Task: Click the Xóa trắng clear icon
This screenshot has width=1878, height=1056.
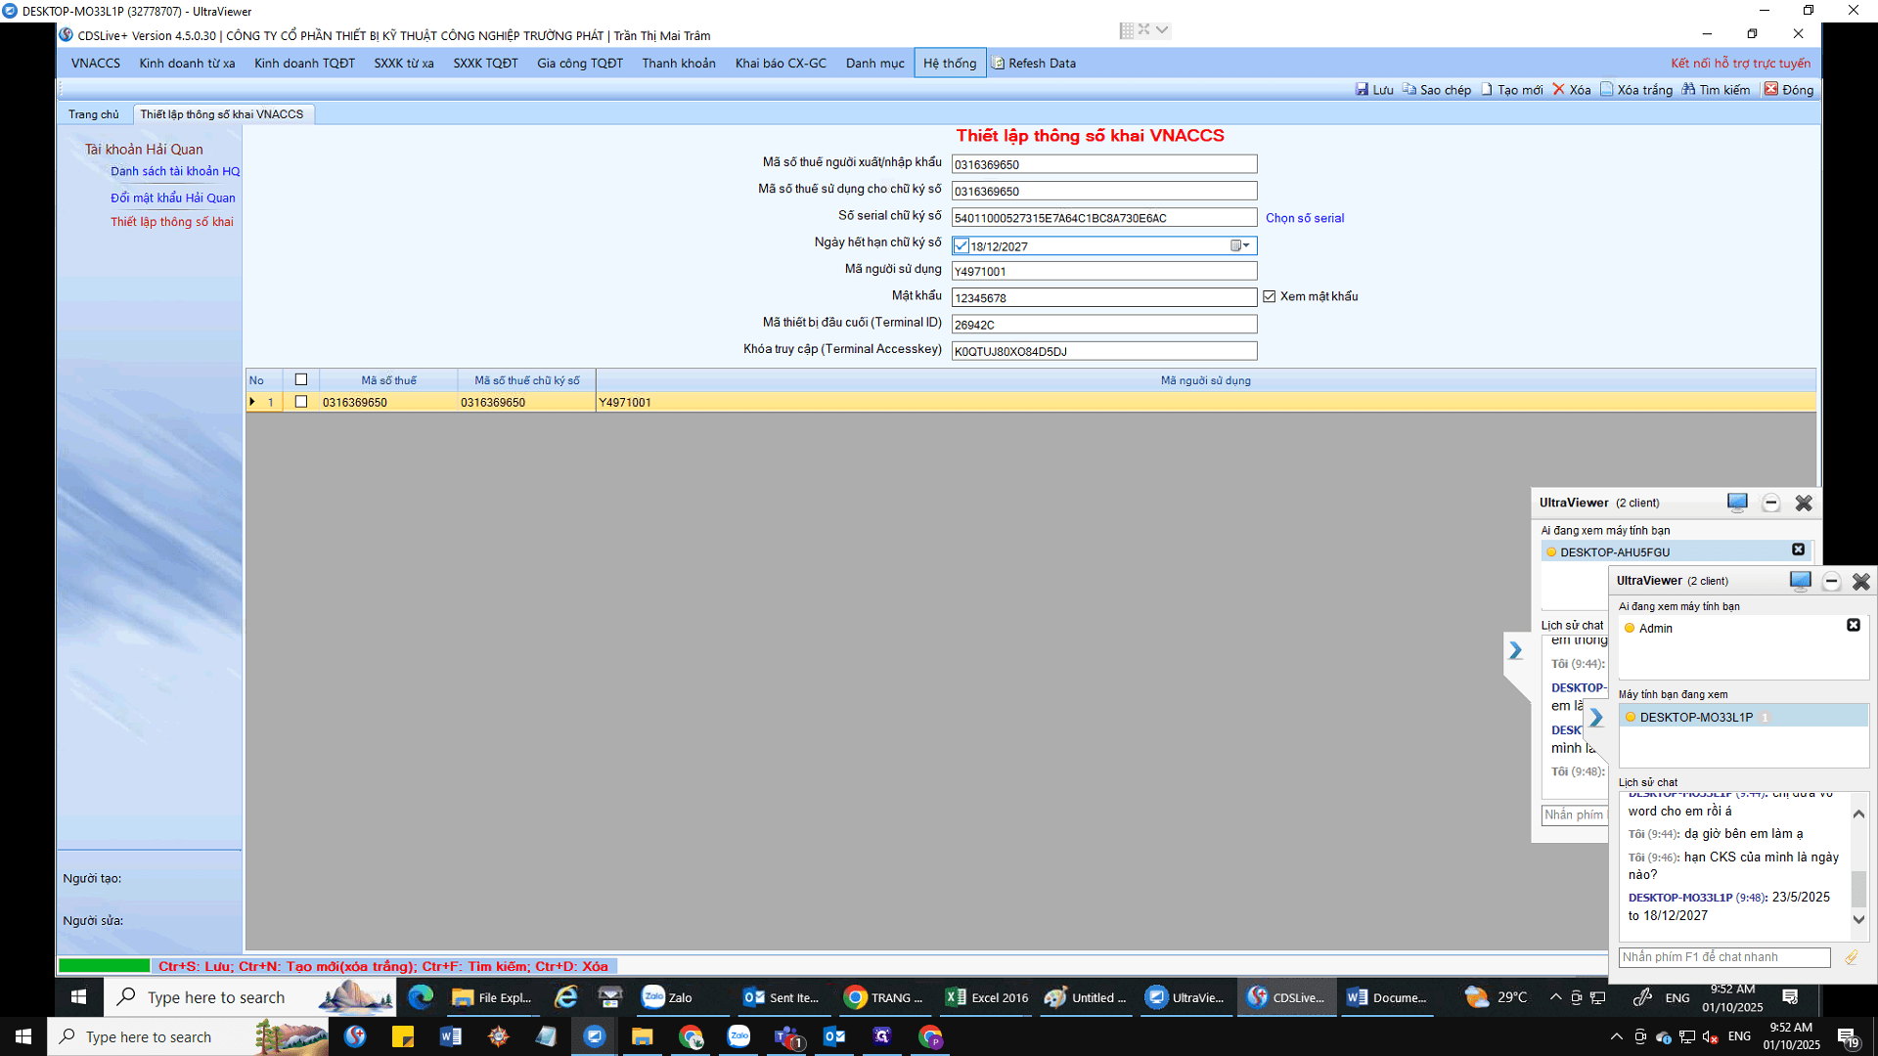Action: [x=1606, y=89]
